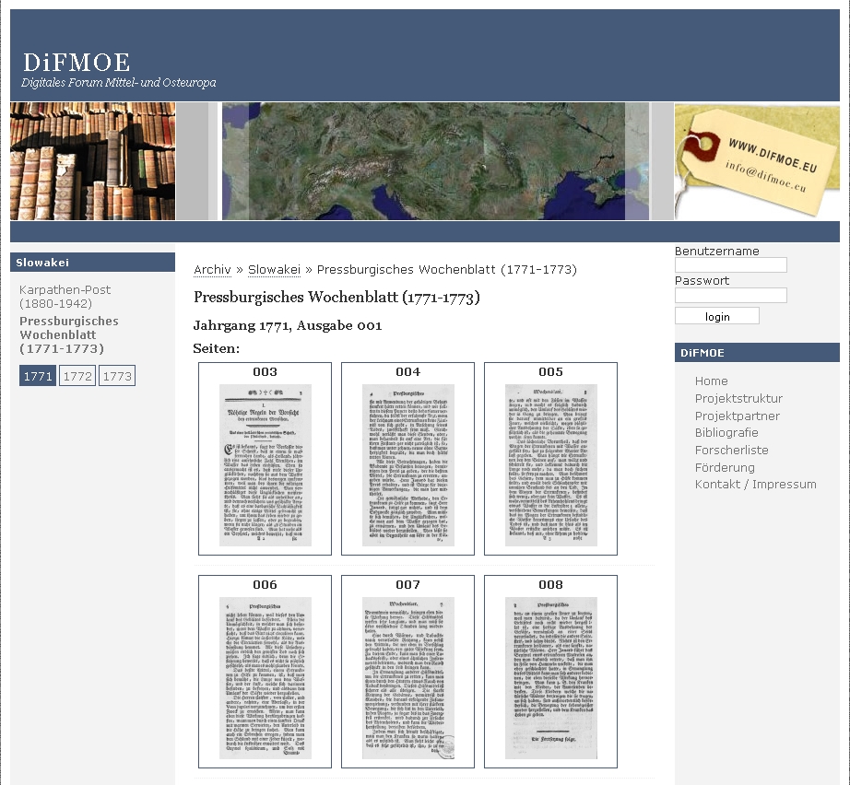The width and height of the screenshot is (850, 785).
Task: Select year 1773 in sidebar
Action: click(x=117, y=376)
